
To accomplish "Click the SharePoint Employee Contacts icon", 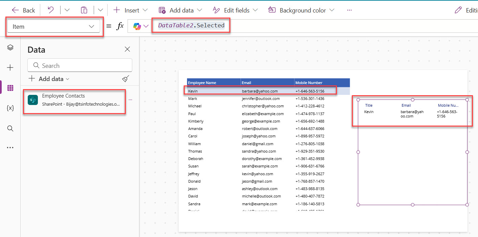I will click(x=33, y=100).
